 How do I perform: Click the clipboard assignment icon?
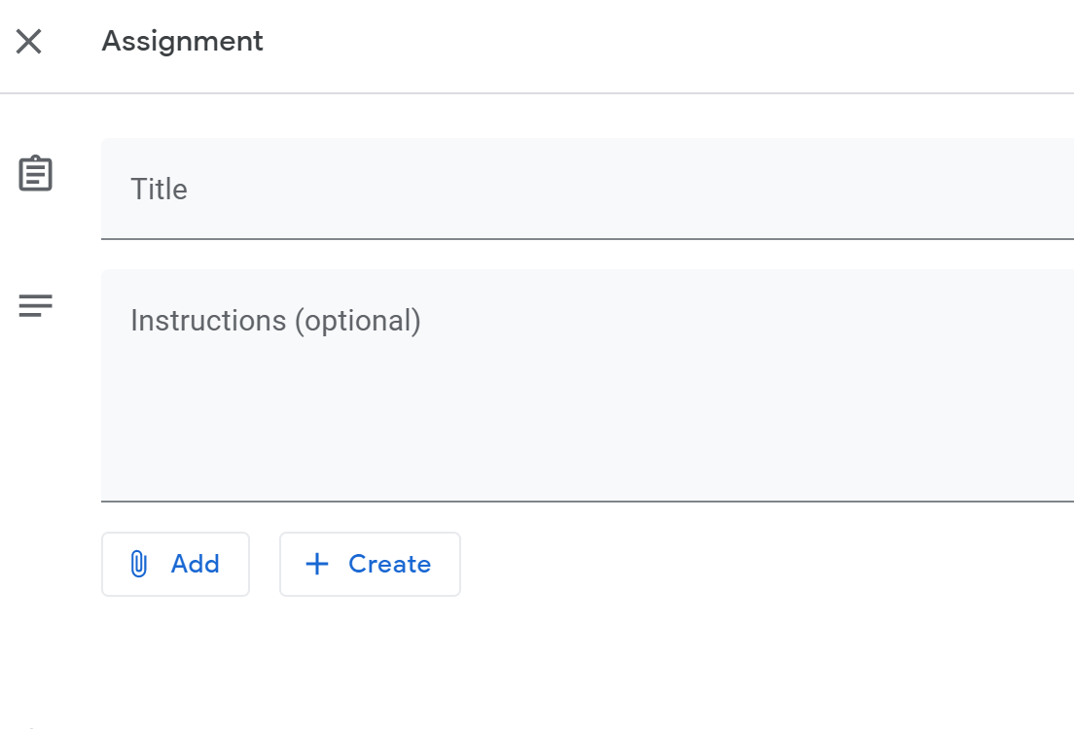[x=36, y=174]
